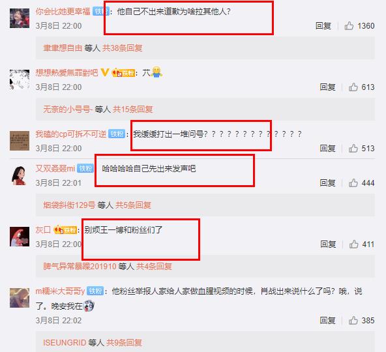Like the comment with 1360 likes
386x352 pixels.
tap(349, 25)
